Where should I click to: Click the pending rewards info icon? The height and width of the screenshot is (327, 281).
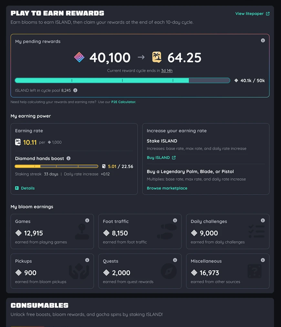tap(263, 40)
